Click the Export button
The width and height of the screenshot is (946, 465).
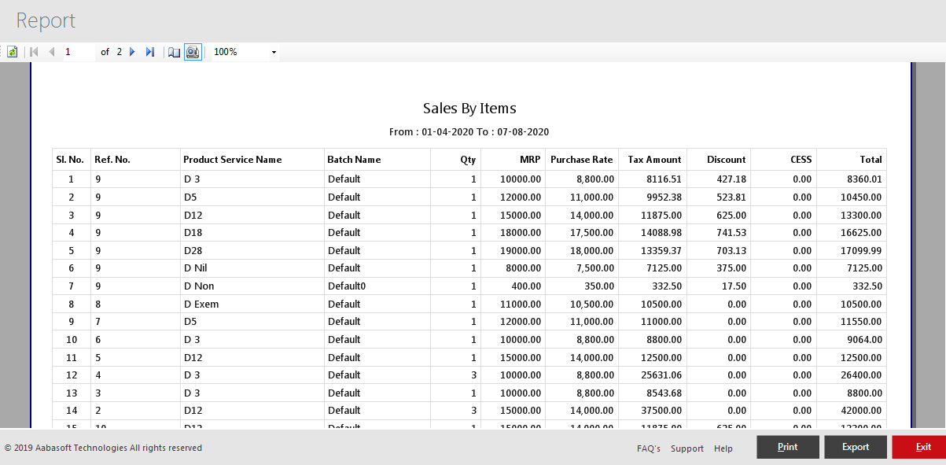click(x=856, y=447)
